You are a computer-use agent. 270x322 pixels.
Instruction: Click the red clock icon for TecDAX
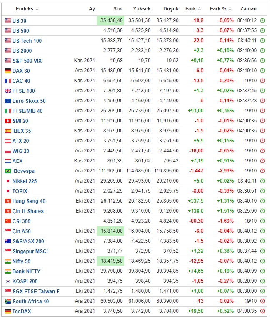click(x=262, y=311)
